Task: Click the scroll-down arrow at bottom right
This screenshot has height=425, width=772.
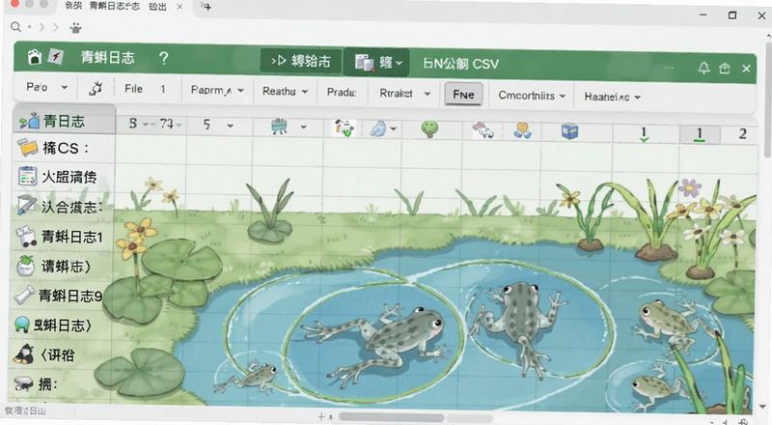Action: [x=762, y=407]
